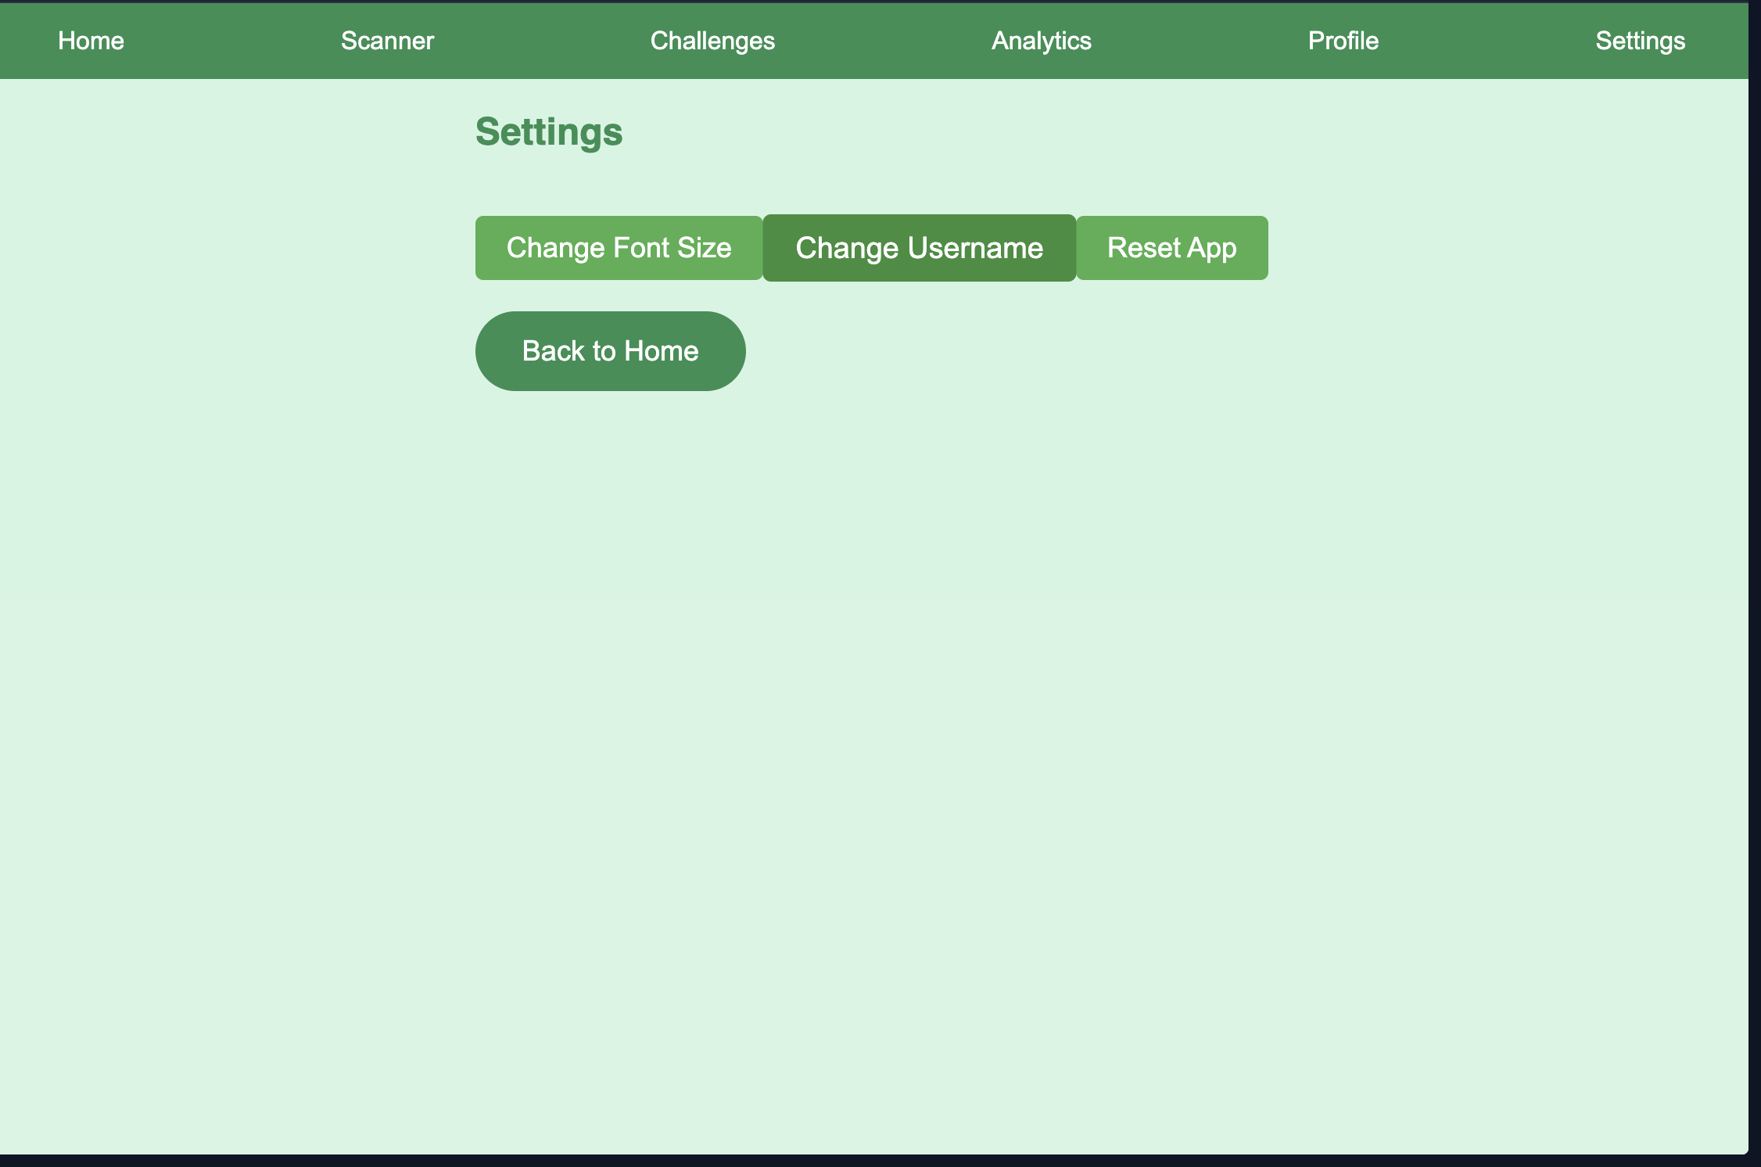Click the word Reset on the rightmost button
This screenshot has height=1167, width=1761.
(x=1143, y=248)
